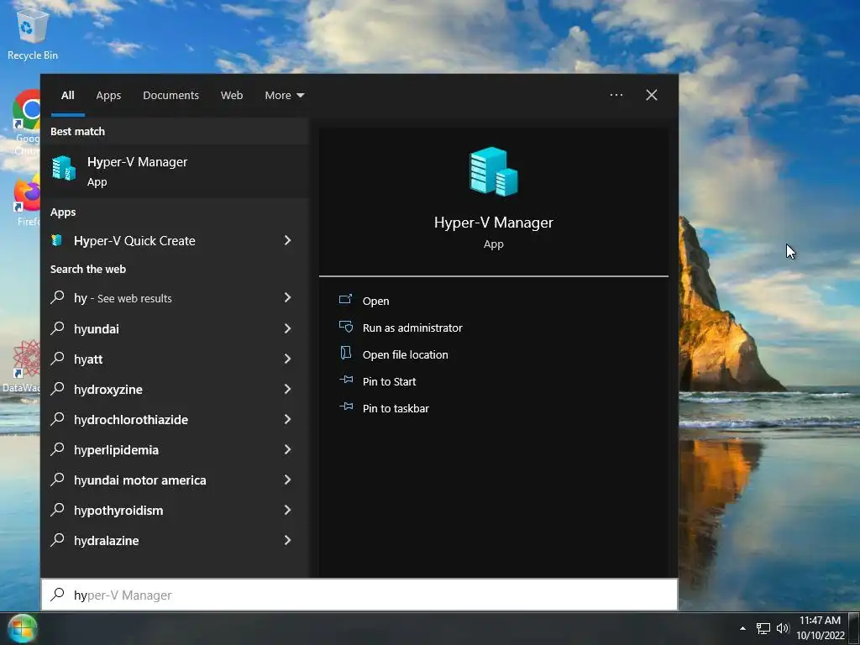
Task: Select 'hydrochlorothiazide' web suggestion text
Action: [x=130, y=420]
